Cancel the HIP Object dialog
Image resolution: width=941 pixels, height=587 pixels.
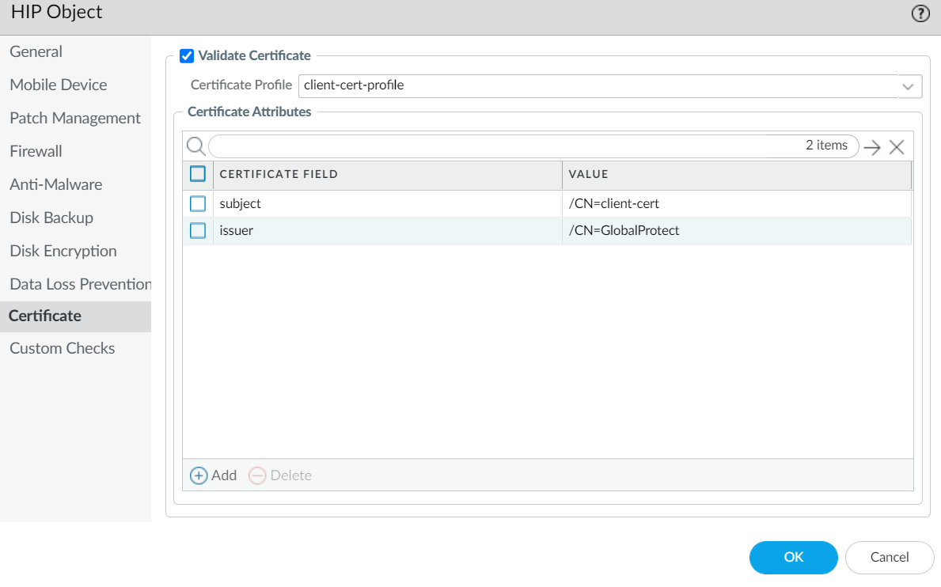pos(890,558)
